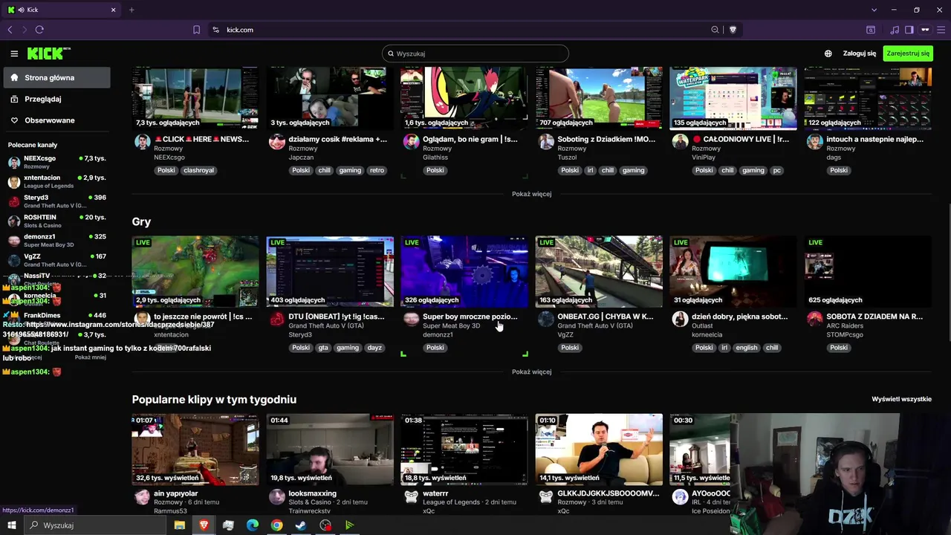Open the Outlast stream thumbnail by korneelcia
The height and width of the screenshot is (535, 951).
click(733, 271)
